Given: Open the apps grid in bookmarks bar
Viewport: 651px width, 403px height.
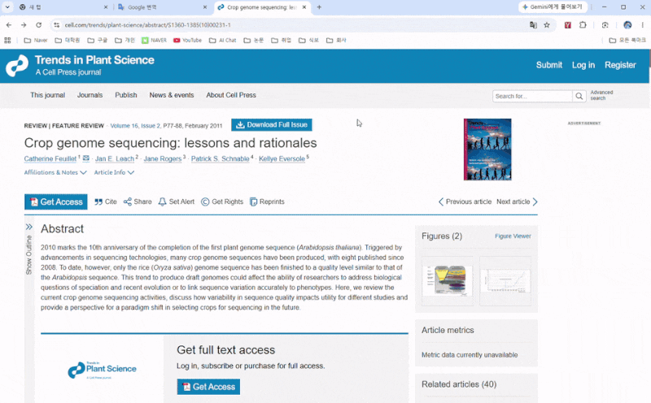Looking at the screenshot, I should (7, 40).
